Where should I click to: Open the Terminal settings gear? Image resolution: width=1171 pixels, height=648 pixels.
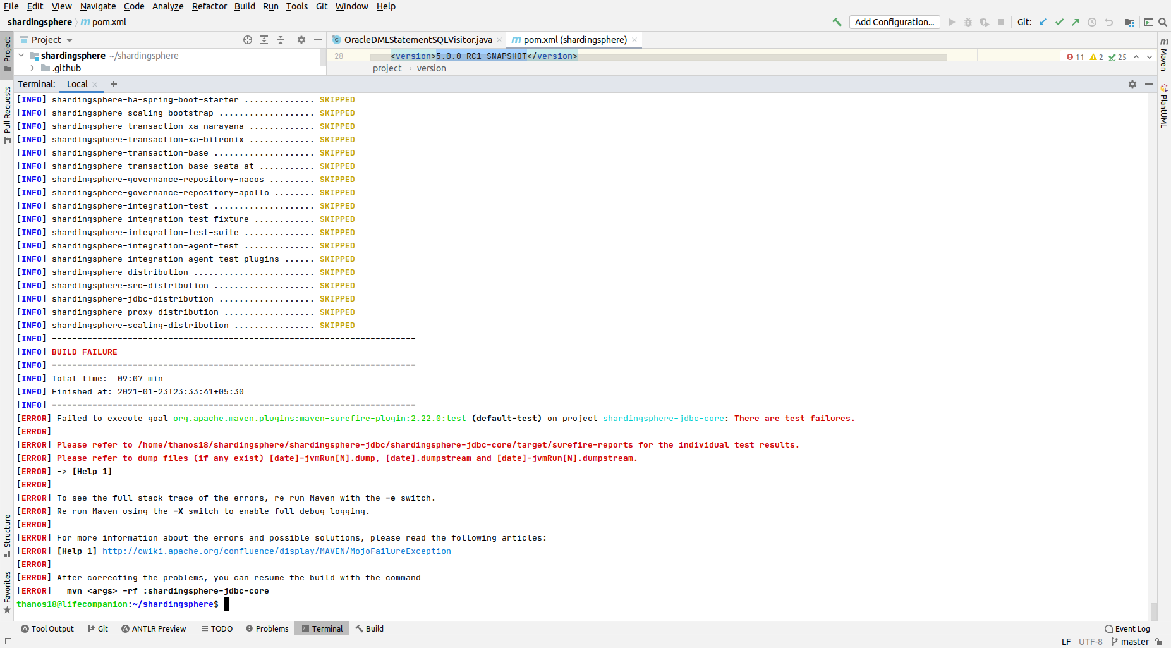pos(1132,83)
